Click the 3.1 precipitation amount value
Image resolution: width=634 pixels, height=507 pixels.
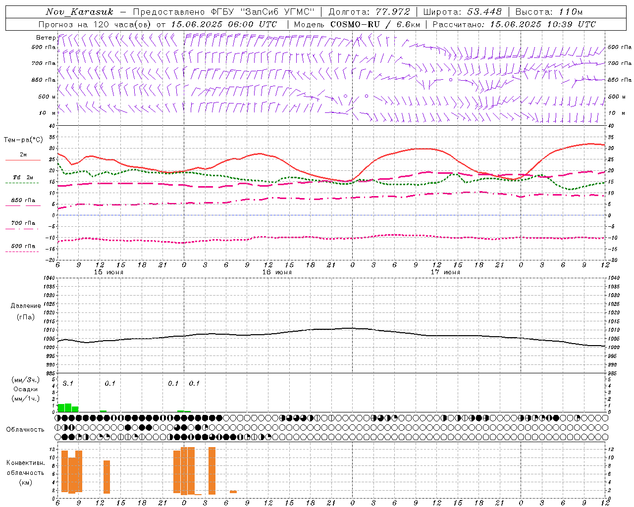[x=68, y=383]
